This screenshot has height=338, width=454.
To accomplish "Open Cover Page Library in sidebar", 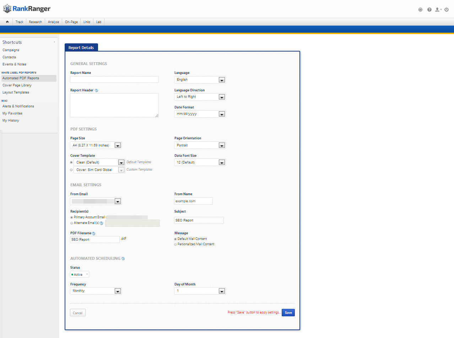I will pyautogui.click(x=17, y=85).
